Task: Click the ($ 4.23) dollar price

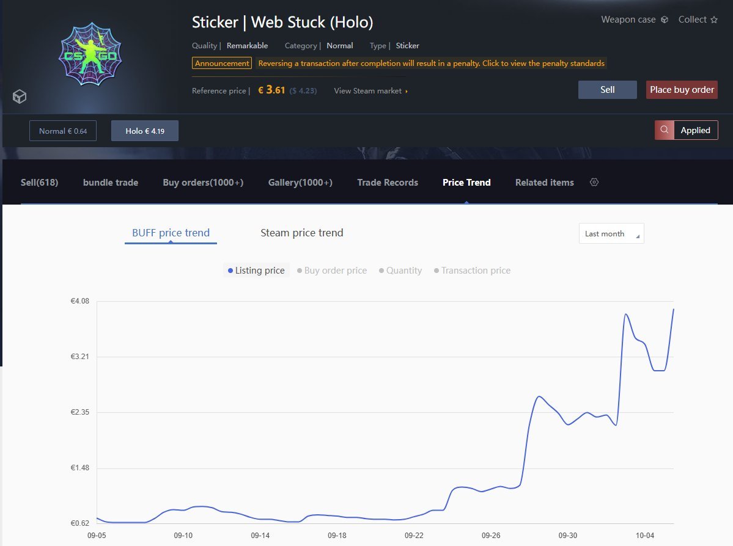Action: coord(303,90)
